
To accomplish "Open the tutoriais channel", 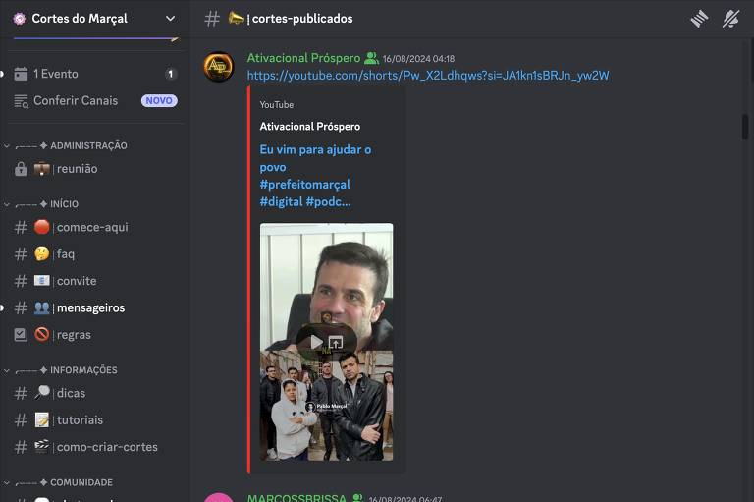I will [x=94, y=420].
